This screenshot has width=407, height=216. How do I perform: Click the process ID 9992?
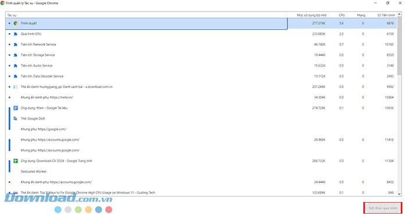(x=390, y=87)
